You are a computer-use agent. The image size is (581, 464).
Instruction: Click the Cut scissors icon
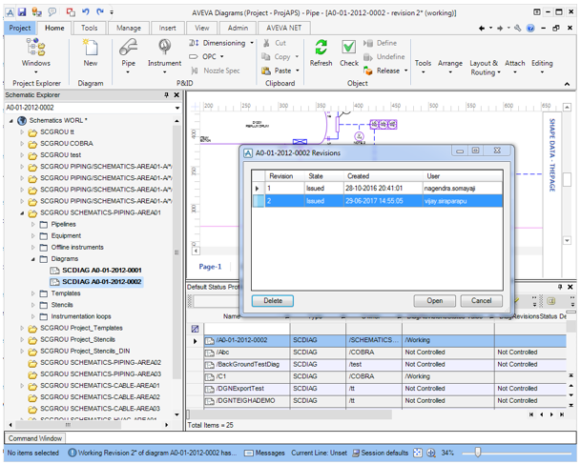pyautogui.click(x=266, y=43)
